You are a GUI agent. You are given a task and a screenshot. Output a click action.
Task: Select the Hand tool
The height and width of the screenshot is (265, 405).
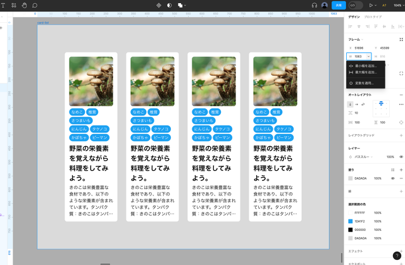(x=24, y=5)
